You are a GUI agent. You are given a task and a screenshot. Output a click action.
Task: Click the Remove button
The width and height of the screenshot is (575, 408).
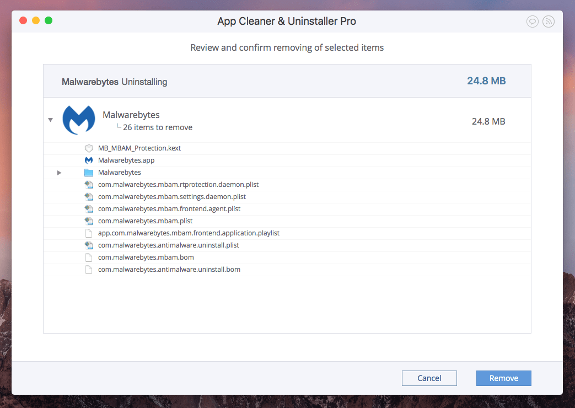click(503, 378)
